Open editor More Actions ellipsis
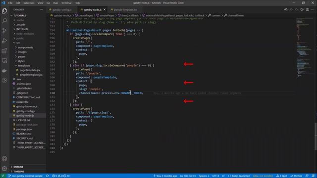 313,9
